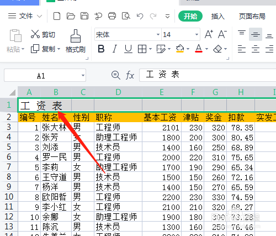Click the Fill color bucket icon

pos(180,49)
